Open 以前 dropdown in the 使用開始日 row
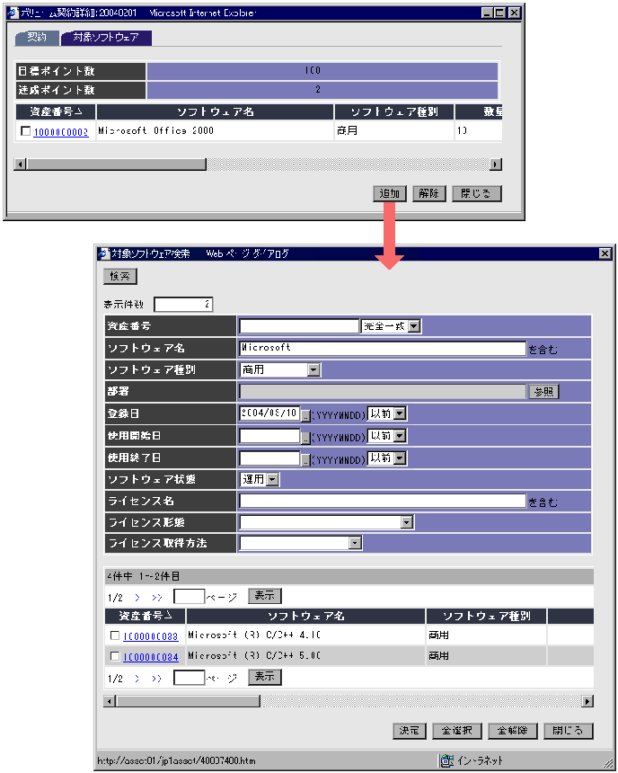This screenshot has width=618, height=773. point(387,436)
